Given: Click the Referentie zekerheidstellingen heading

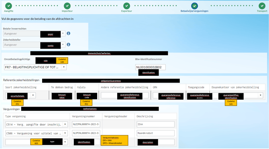Looking at the screenshot, I should [21, 80].
